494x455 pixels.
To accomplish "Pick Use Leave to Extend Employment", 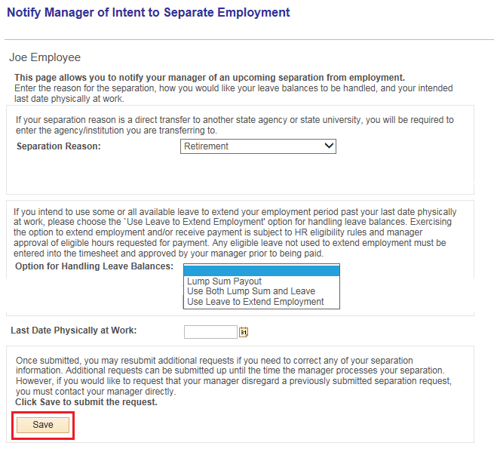I will click(255, 301).
